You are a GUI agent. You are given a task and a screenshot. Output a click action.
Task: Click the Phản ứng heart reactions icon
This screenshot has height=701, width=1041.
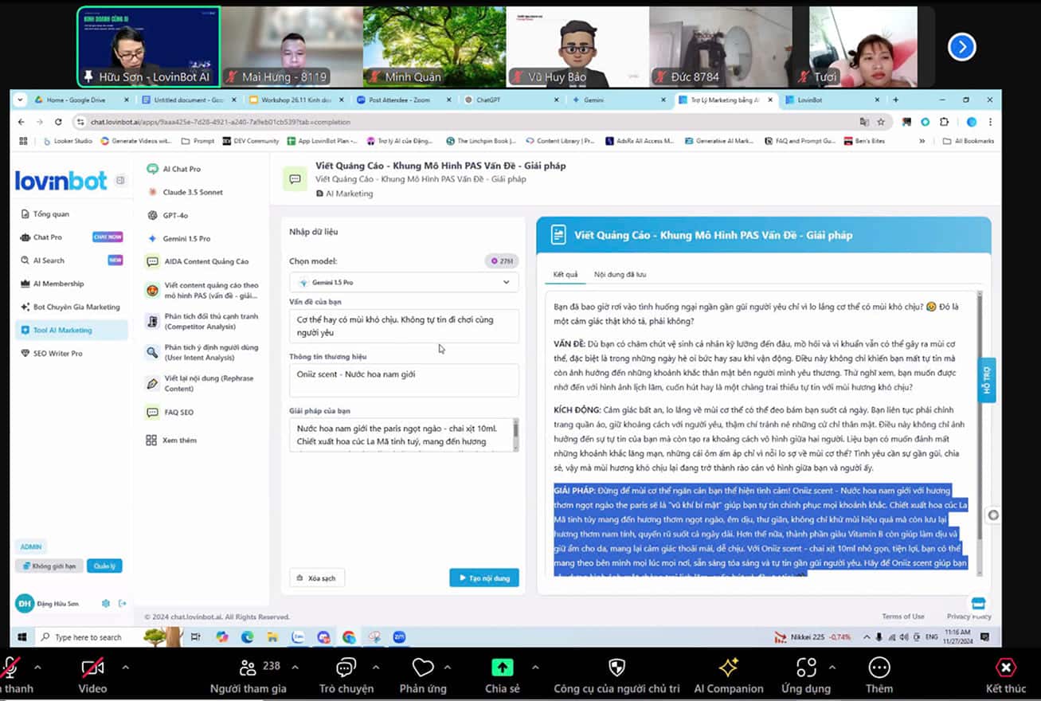click(x=423, y=668)
